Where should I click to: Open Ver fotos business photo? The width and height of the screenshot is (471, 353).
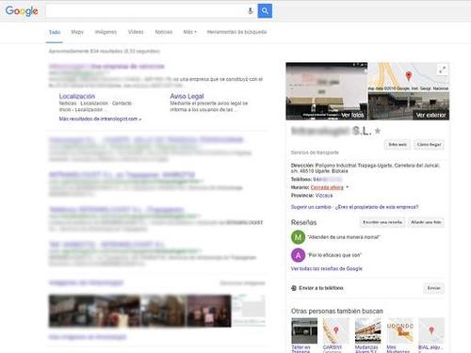[x=327, y=91]
